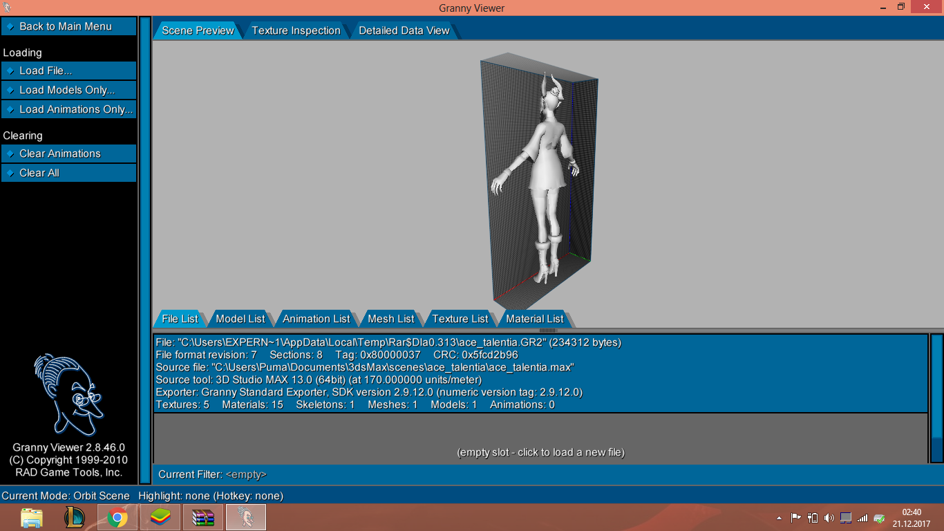Click the "File format revision: 7" text

click(x=206, y=355)
